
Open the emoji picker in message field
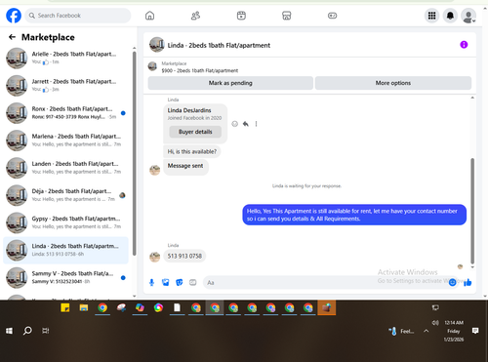(x=452, y=282)
